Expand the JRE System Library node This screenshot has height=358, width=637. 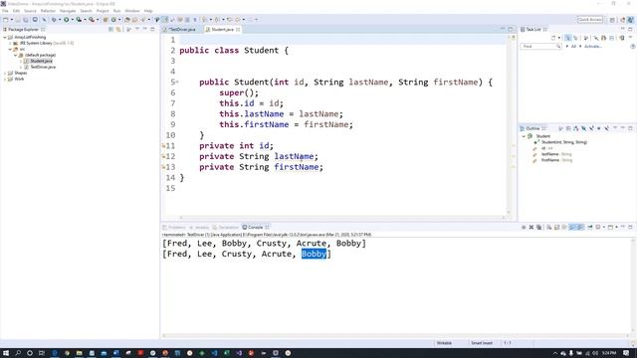pyautogui.click(x=10, y=43)
